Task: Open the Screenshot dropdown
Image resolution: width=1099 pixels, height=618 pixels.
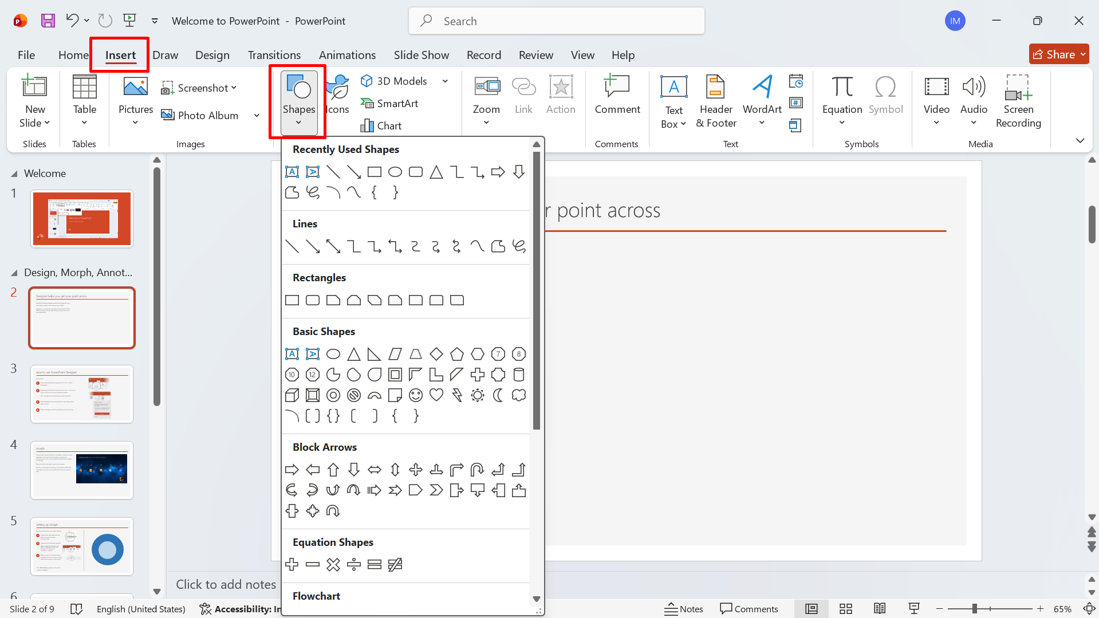Action: [x=199, y=88]
